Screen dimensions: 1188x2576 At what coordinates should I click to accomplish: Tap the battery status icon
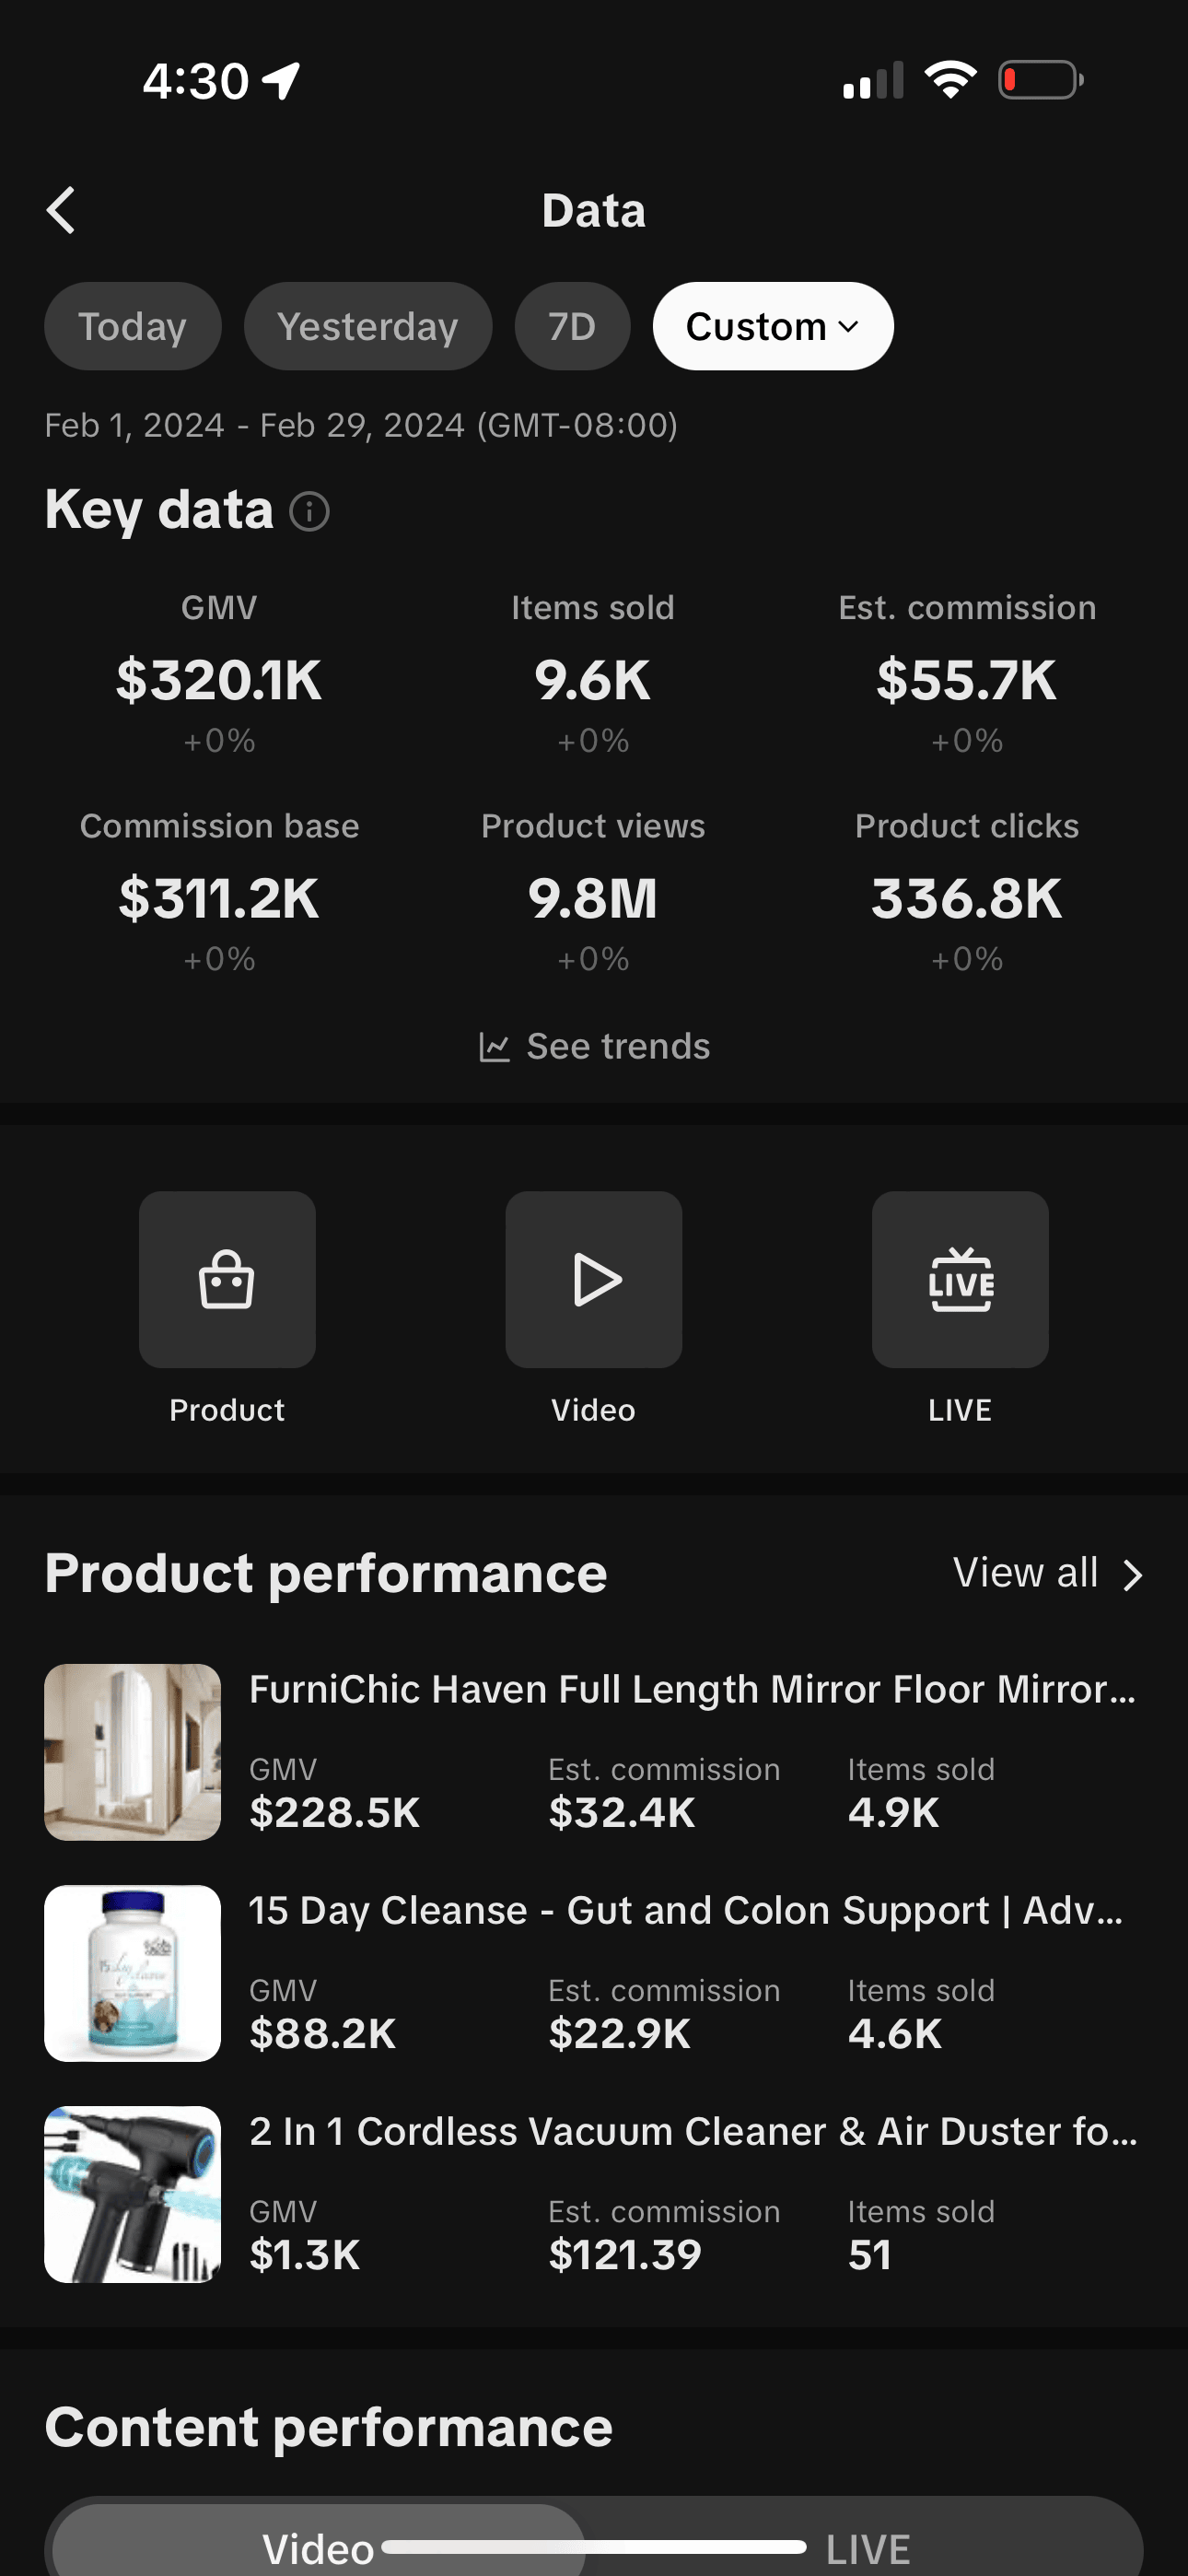pos(1040,80)
